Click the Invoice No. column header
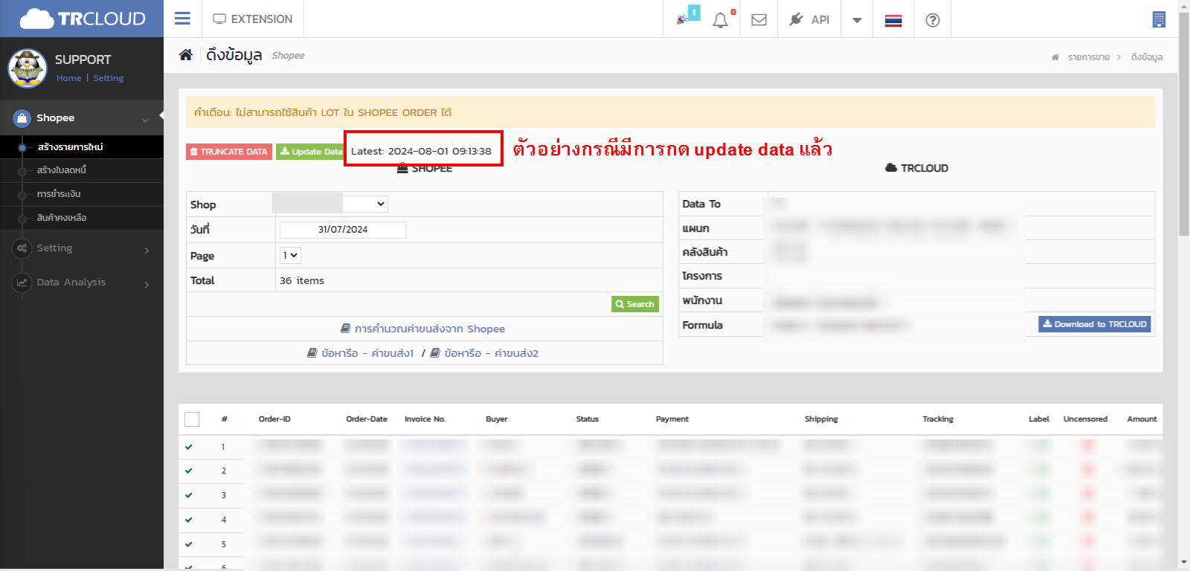This screenshot has height=571, width=1190. (x=425, y=419)
